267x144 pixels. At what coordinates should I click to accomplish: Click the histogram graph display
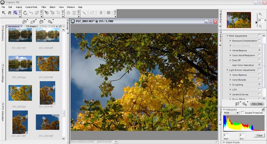pyautogui.click(x=244, y=123)
